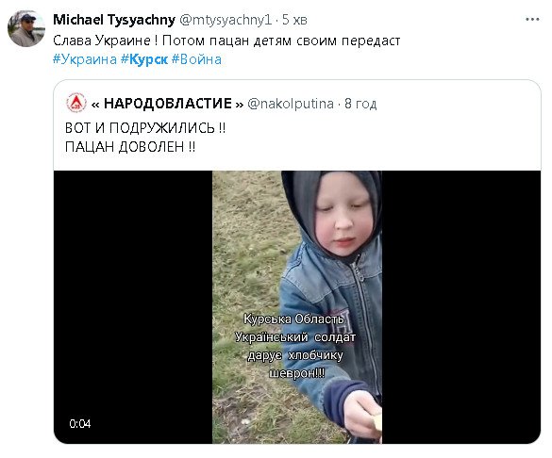Click the 0:04 video duration label
The image size is (552, 458).
click(x=80, y=423)
